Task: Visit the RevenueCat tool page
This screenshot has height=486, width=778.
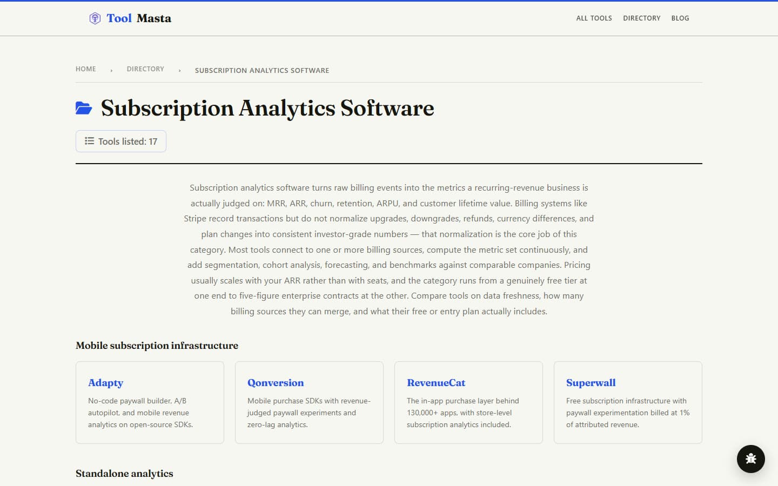Action: pos(436,383)
